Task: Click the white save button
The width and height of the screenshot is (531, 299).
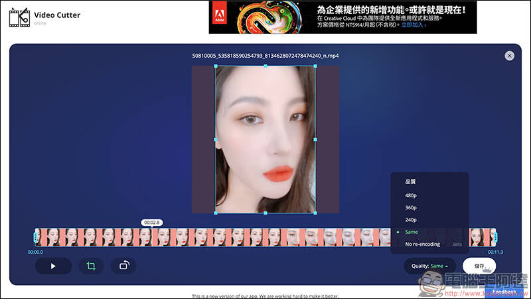Action: [479, 266]
